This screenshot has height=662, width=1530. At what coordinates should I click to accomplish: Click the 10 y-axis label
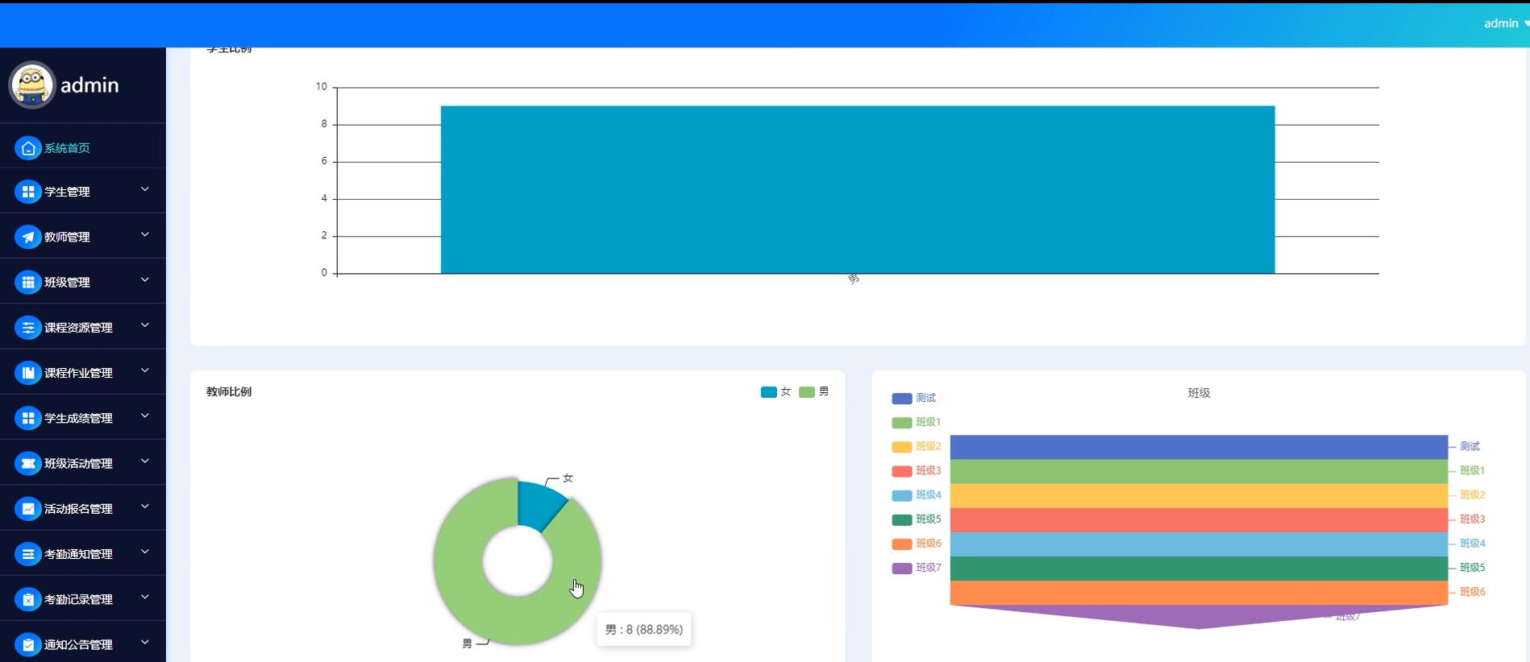coord(322,86)
